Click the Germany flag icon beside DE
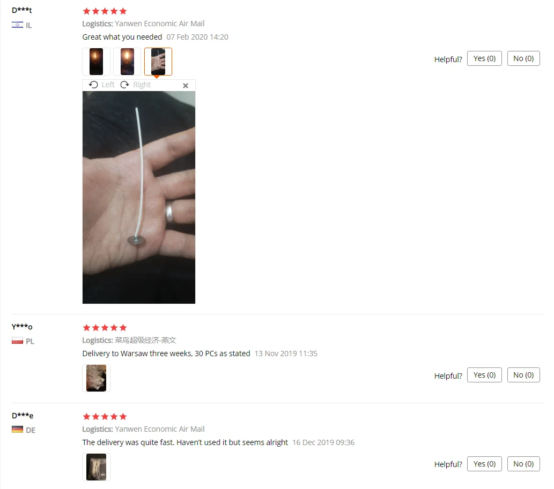The height and width of the screenshot is (489, 554). coord(17,430)
